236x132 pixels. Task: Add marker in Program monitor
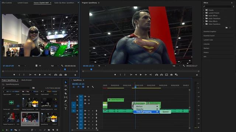pos(115,75)
